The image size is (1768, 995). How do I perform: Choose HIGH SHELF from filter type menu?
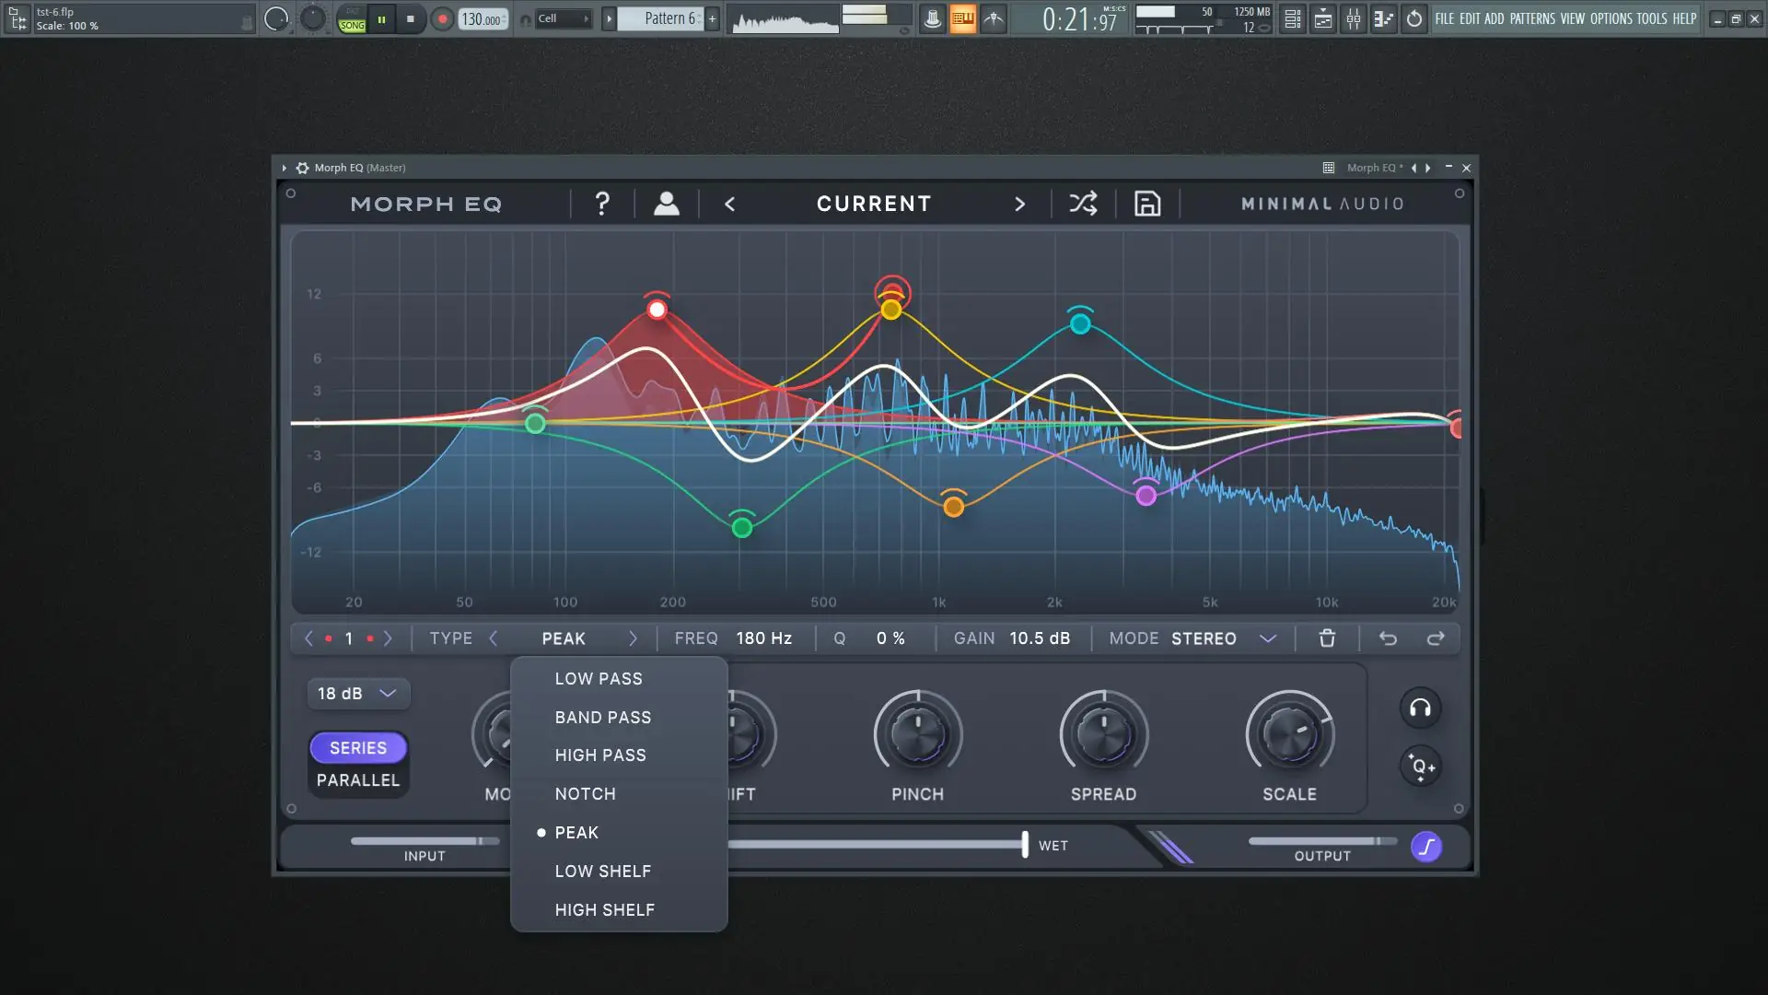tap(605, 910)
